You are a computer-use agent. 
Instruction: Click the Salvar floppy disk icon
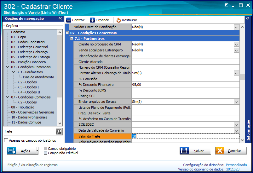[x=184, y=151]
